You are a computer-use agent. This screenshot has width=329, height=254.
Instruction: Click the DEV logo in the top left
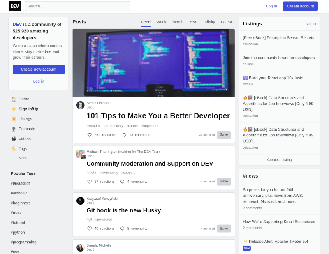pyautogui.click(x=15, y=6)
